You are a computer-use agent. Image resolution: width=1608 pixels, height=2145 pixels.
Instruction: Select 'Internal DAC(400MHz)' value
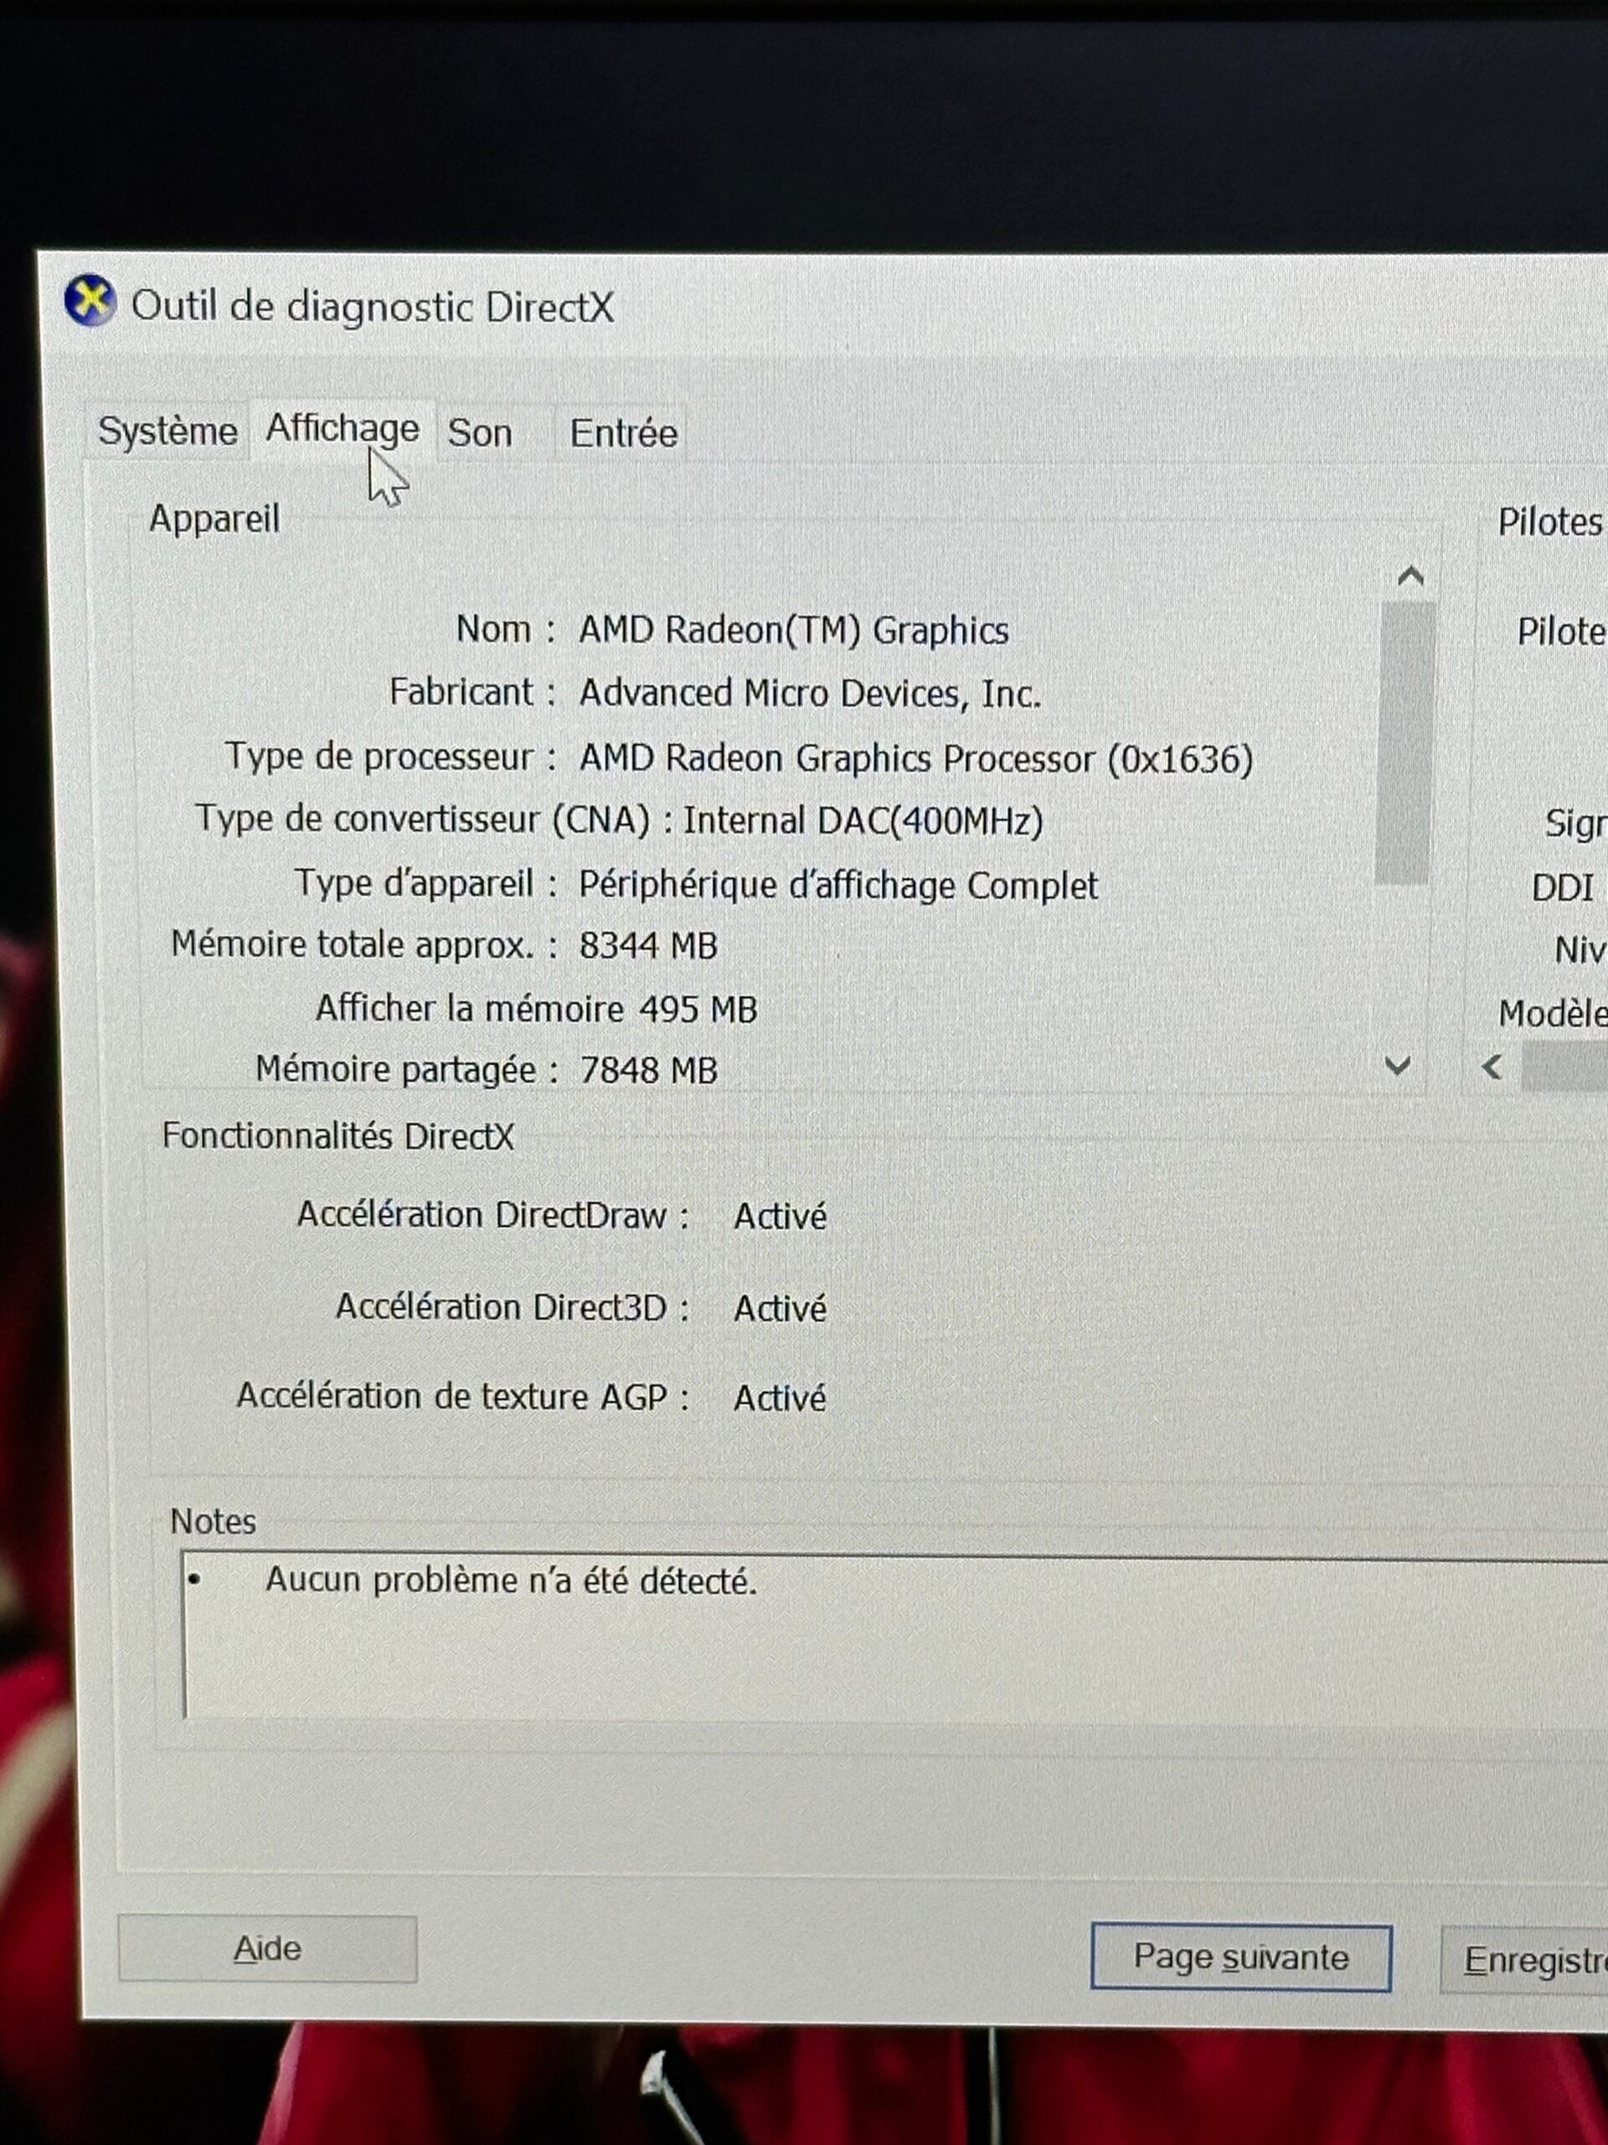(x=863, y=821)
